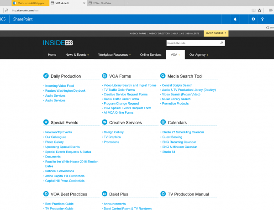The image size is (274, 210).
Task: Open Incoming Video Feed link
Action: pos(59,86)
